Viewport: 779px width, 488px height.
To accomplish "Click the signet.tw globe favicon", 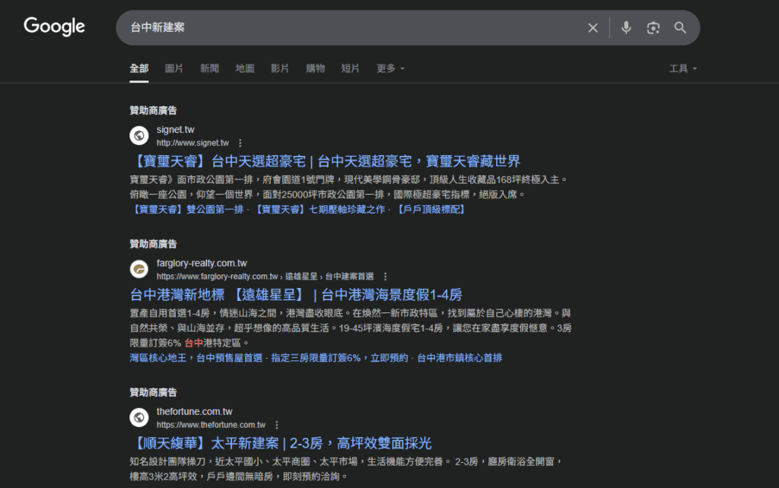I will [x=139, y=135].
